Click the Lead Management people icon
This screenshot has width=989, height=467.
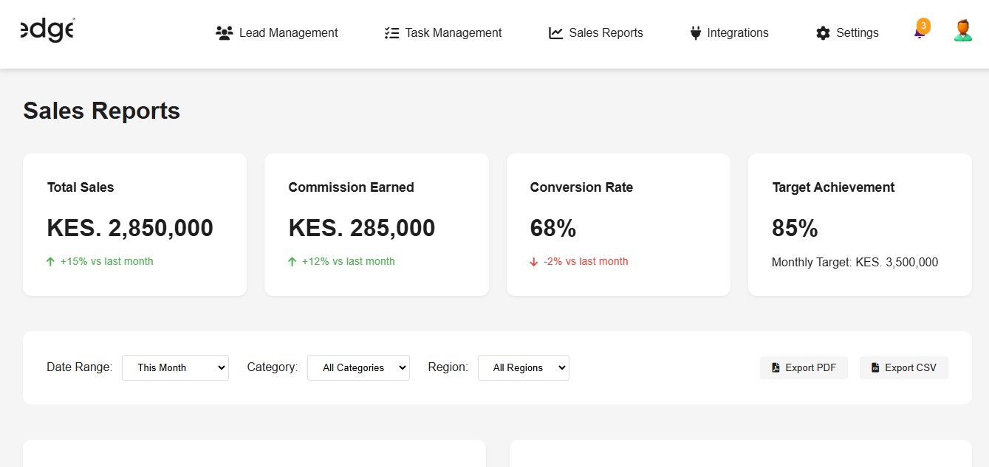[224, 33]
